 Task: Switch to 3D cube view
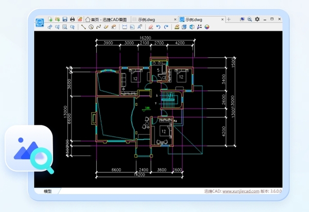(x=192, y=27)
